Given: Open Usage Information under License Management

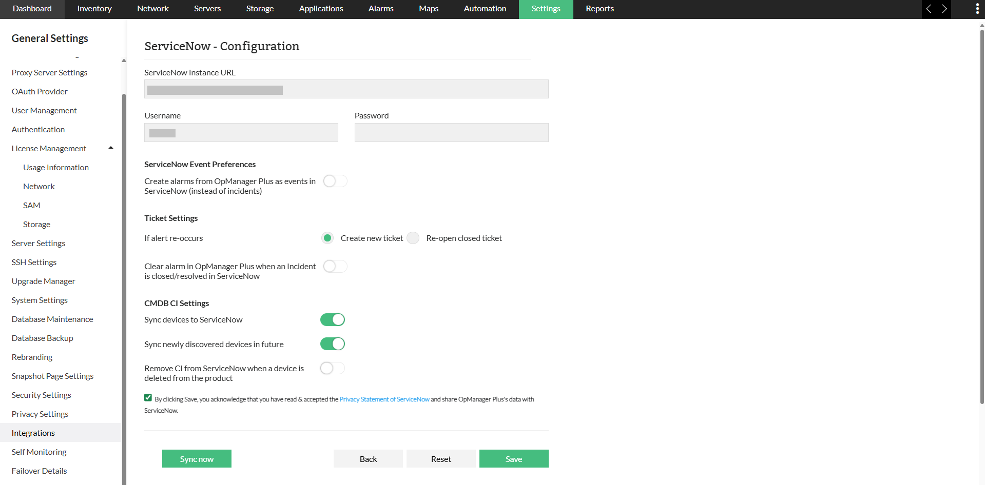Looking at the screenshot, I should (x=56, y=167).
